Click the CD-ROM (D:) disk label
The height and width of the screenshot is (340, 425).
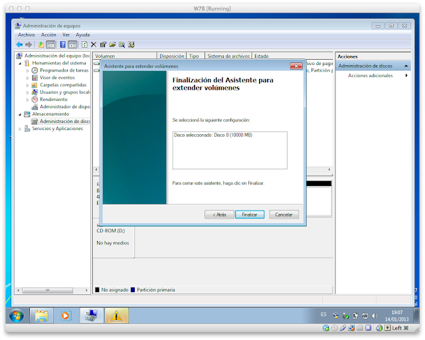click(111, 230)
